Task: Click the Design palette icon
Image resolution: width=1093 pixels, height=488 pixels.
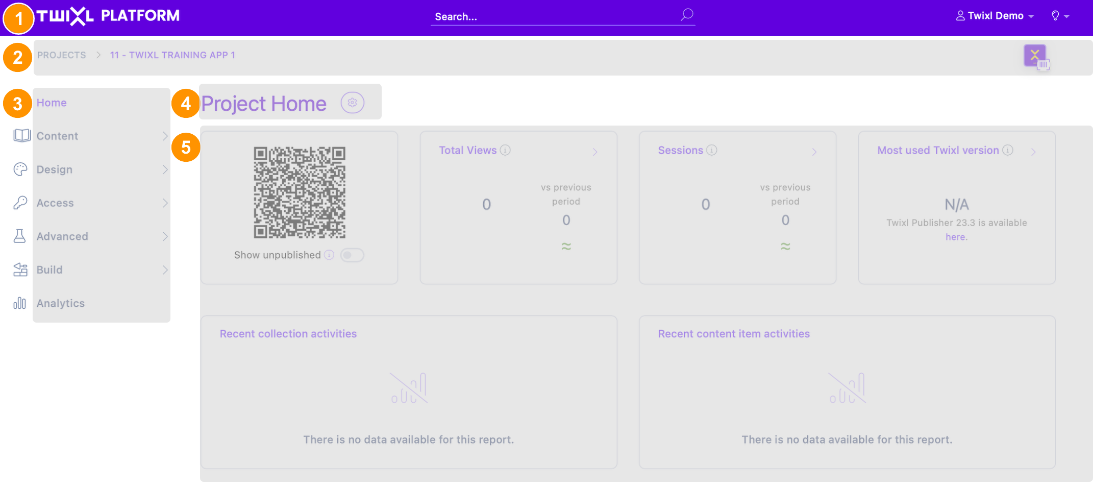Action: click(20, 169)
